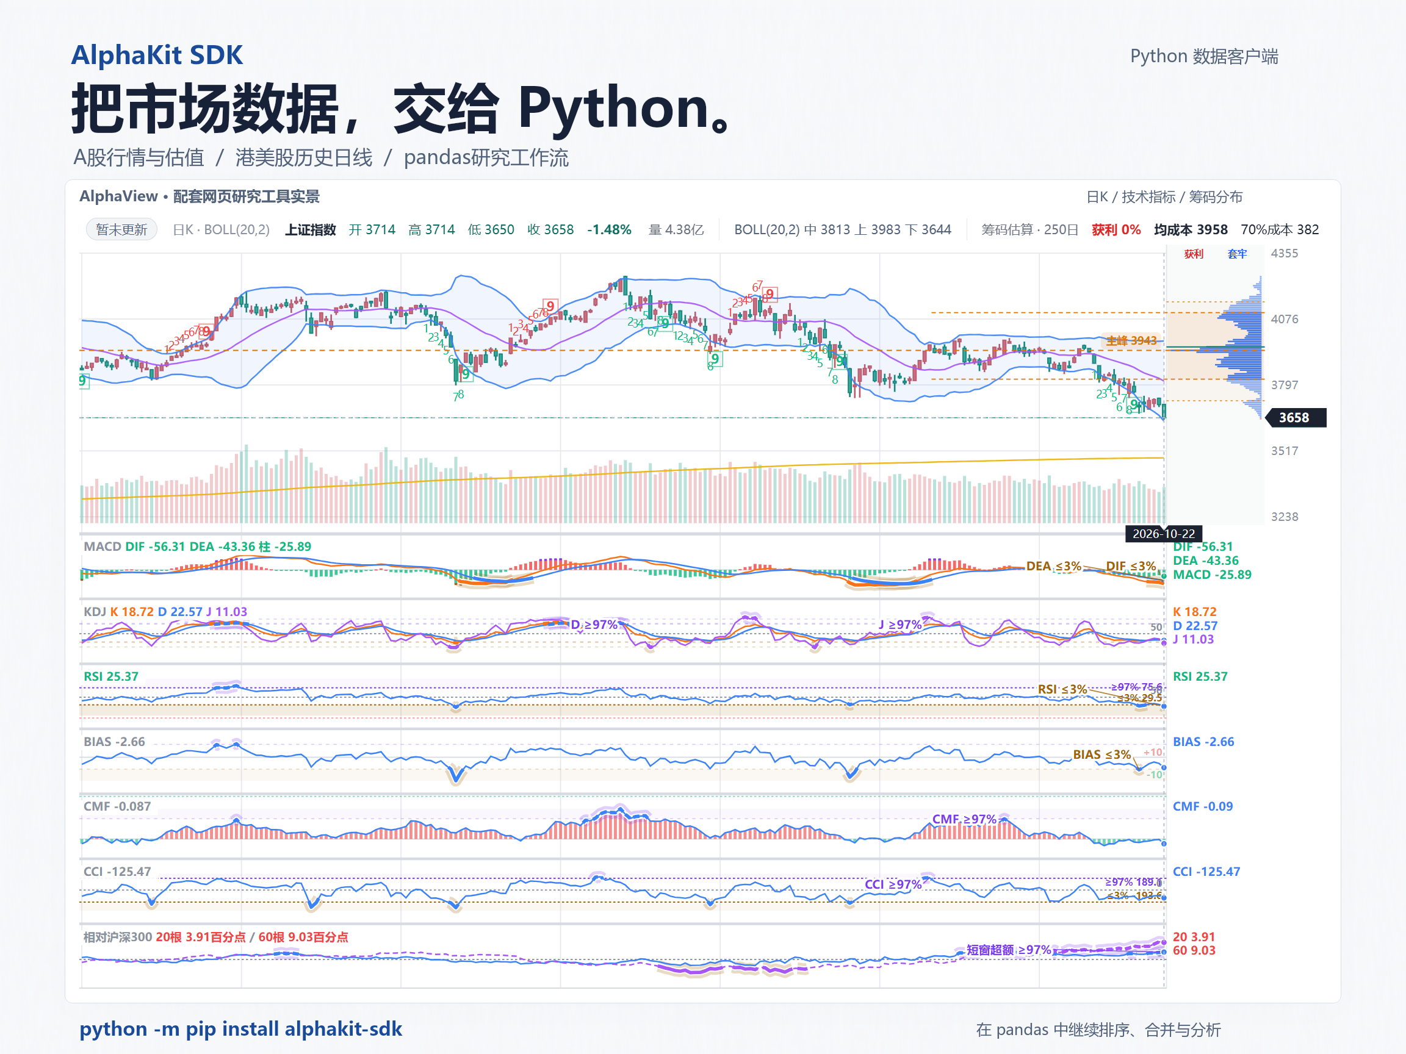The image size is (1406, 1054).
Task: Click the 收 3658 close value
Action: 550,229
